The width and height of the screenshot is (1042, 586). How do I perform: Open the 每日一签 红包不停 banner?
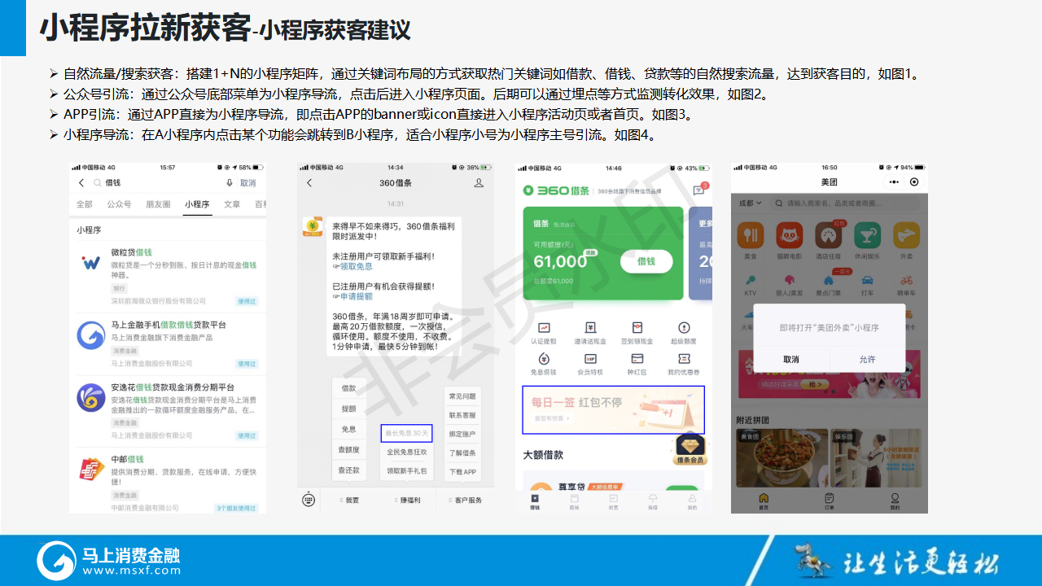(613, 409)
